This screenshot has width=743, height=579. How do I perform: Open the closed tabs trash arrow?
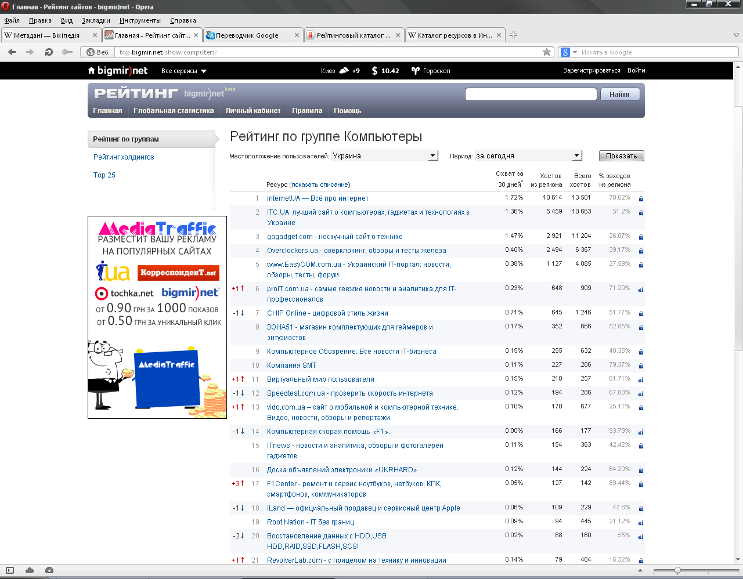click(x=736, y=35)
